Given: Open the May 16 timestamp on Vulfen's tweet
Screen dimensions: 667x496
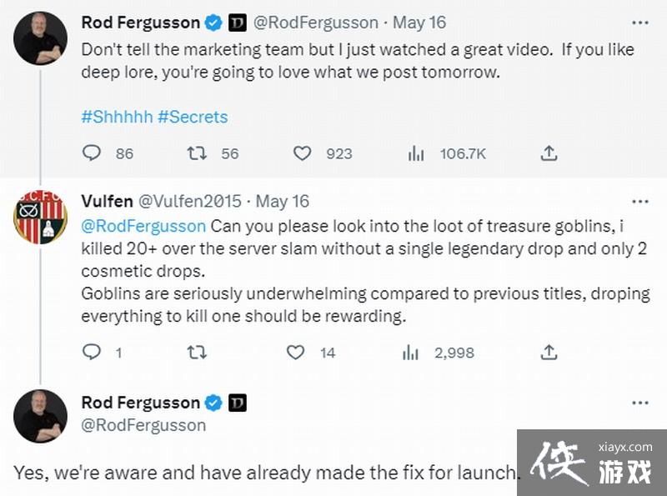Looking at the screenshot, I should 283,201.
